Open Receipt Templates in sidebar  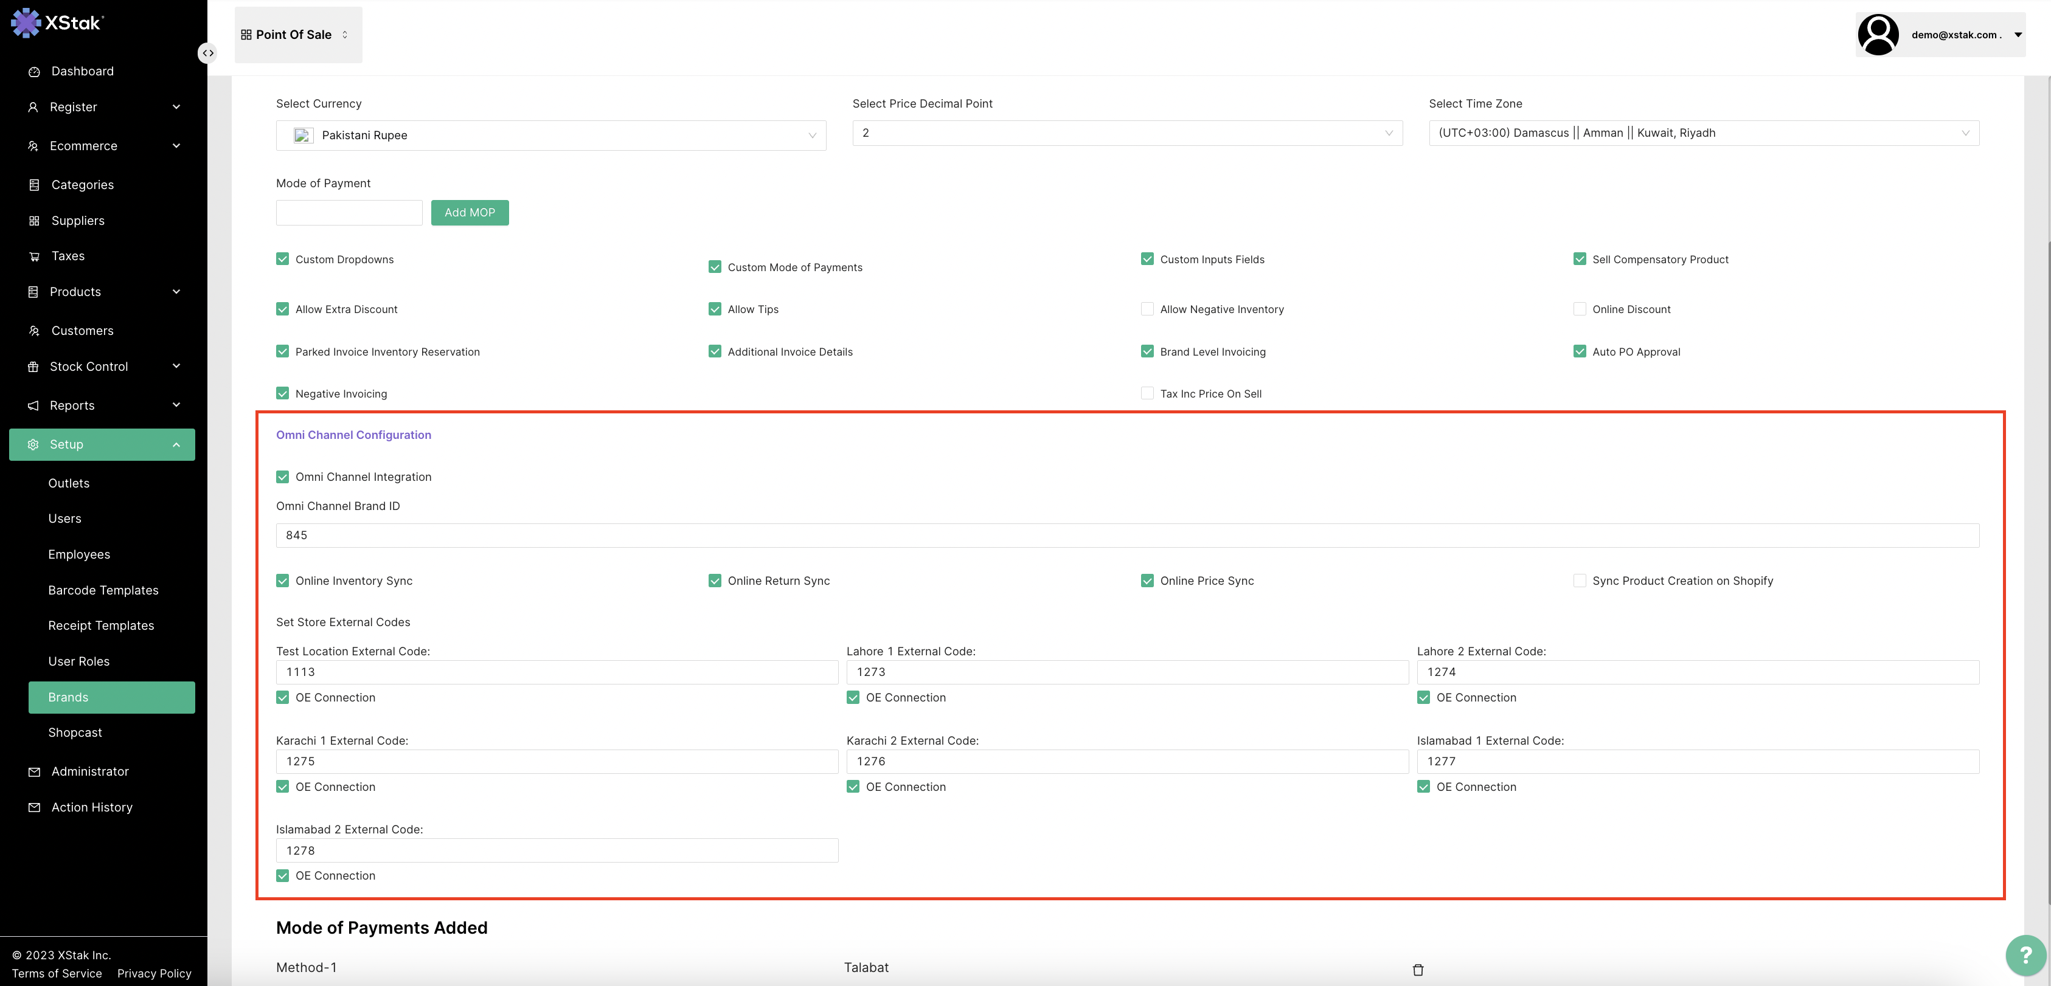pos(101,626)
